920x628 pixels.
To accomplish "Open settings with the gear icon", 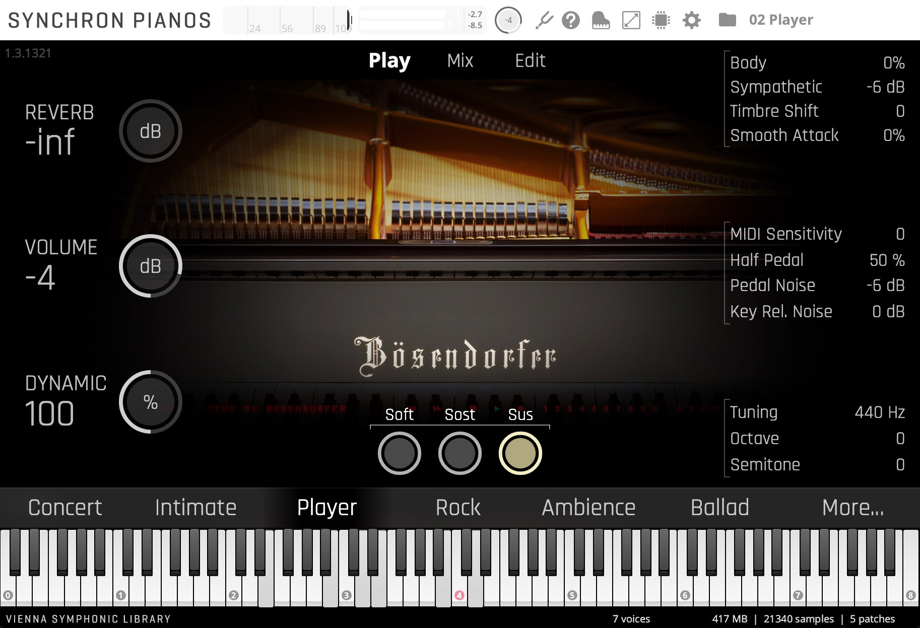I will [x=691, y=20].
